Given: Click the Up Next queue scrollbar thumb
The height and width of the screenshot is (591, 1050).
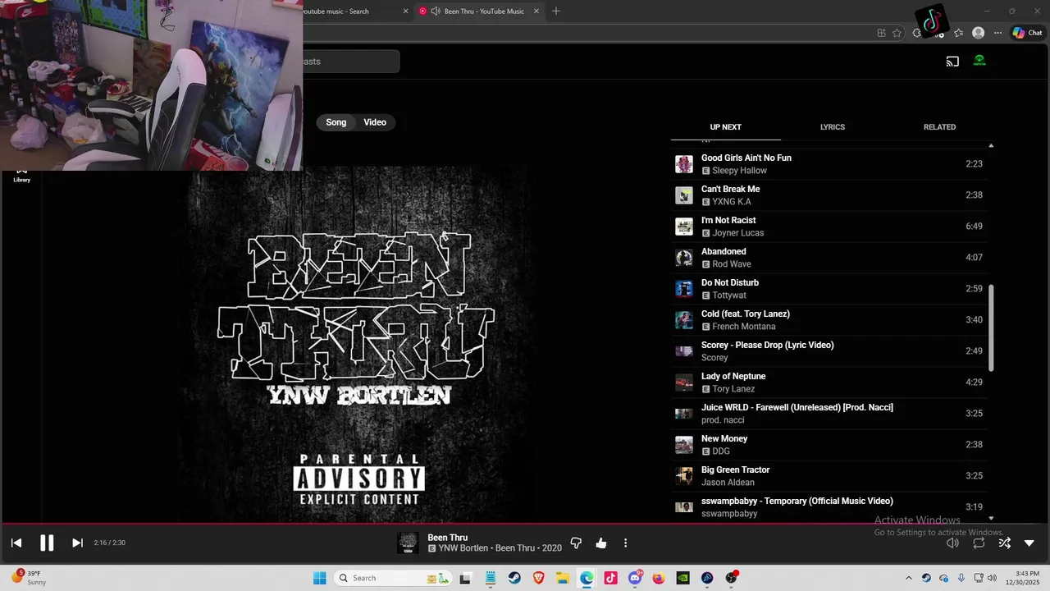Looking at the screenshot, I should [991, 328].
